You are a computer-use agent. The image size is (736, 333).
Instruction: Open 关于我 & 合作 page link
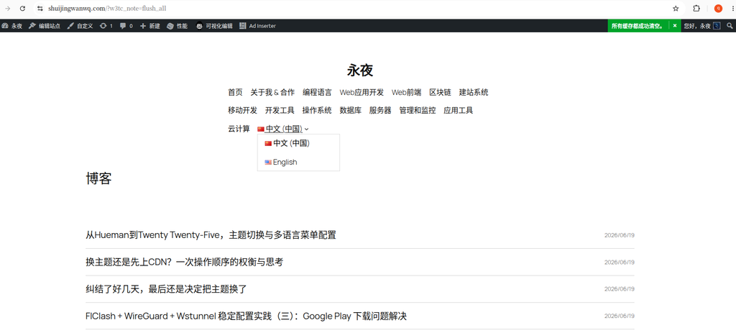pos(272,92)
